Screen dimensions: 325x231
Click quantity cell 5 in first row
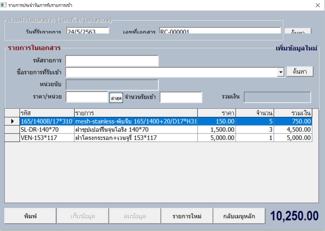[255, 121]
